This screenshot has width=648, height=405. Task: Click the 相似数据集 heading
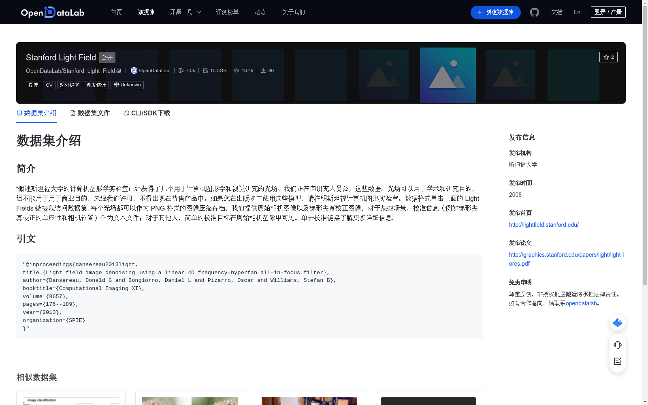[36, 377]
